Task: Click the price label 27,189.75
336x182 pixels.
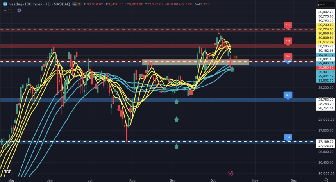Action: (326, 141)
